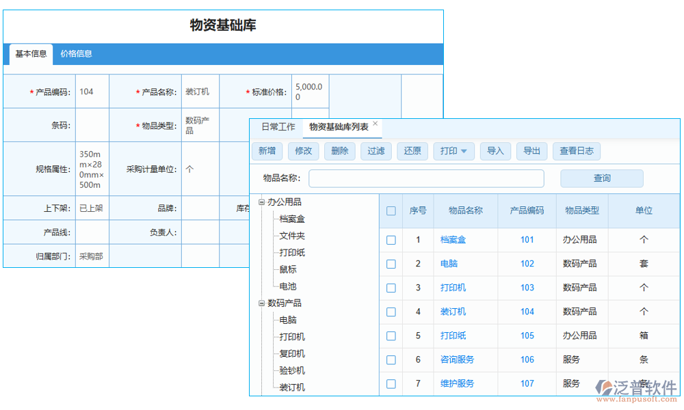Check the checkbox for row 1 档案盒

point(391,240)
